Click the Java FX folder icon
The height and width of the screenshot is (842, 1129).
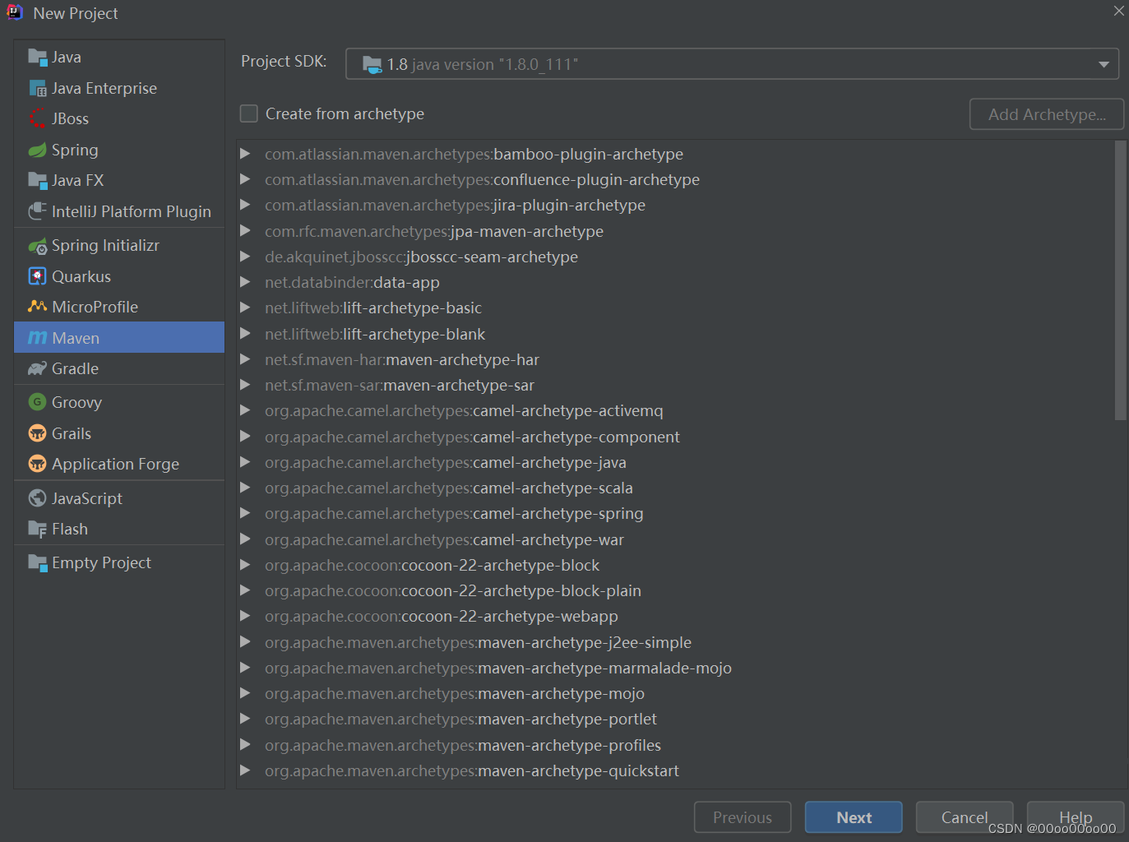37,180
